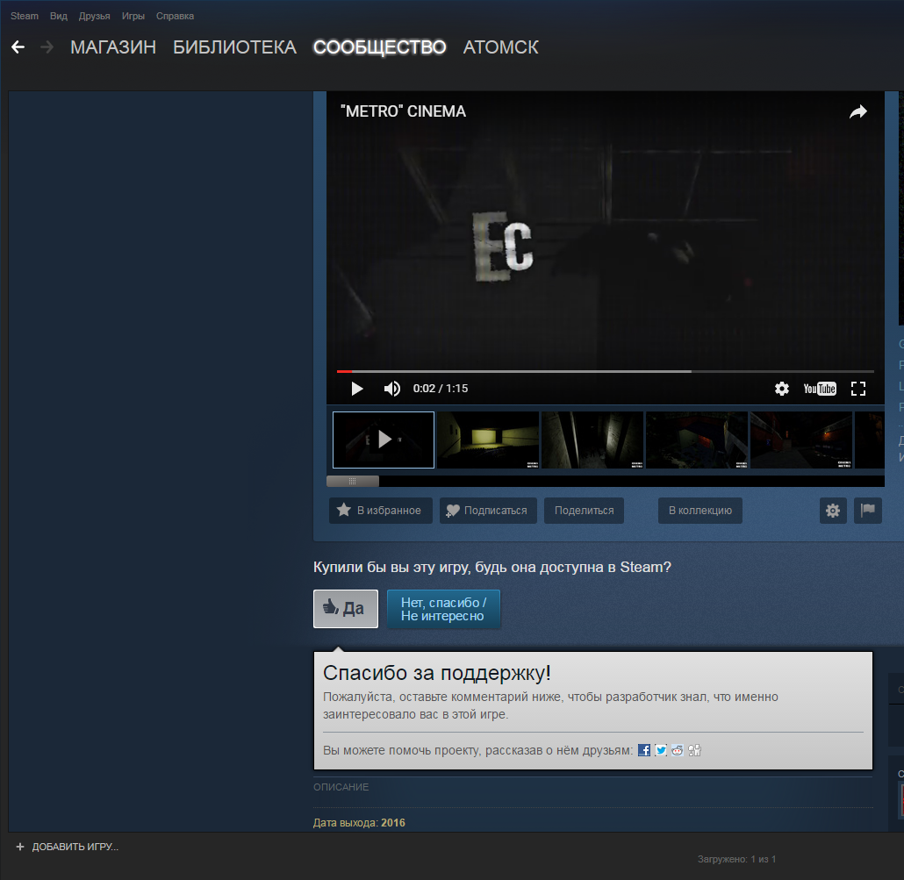Switch to МАГАЗИН tab
Image resolution: width=904 pixels, height=880 pixels.
tap(113, 47)
